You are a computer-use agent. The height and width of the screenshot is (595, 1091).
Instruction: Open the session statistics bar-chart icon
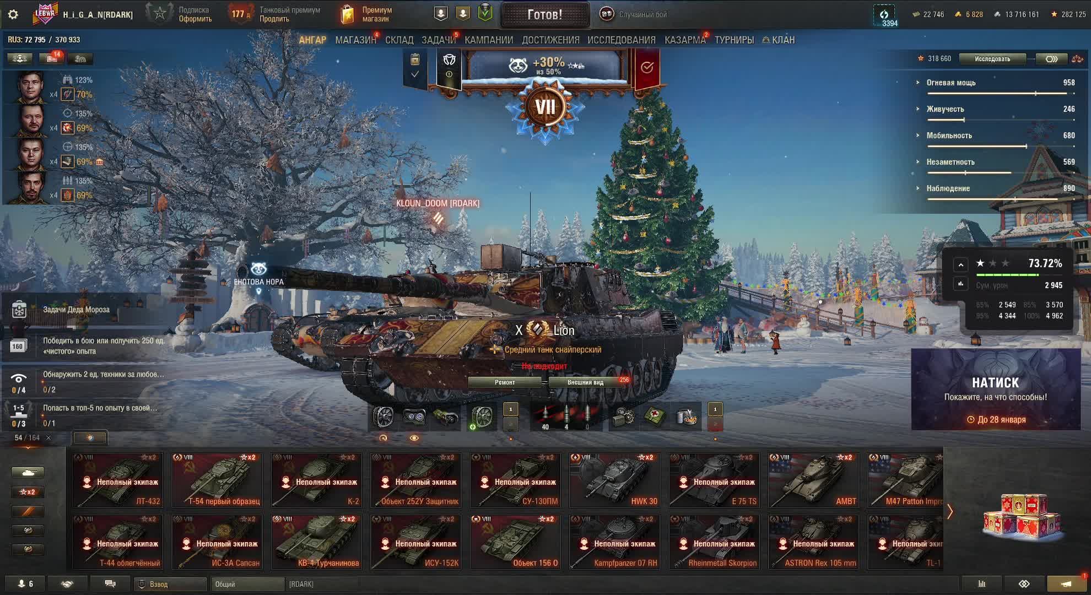982,584
